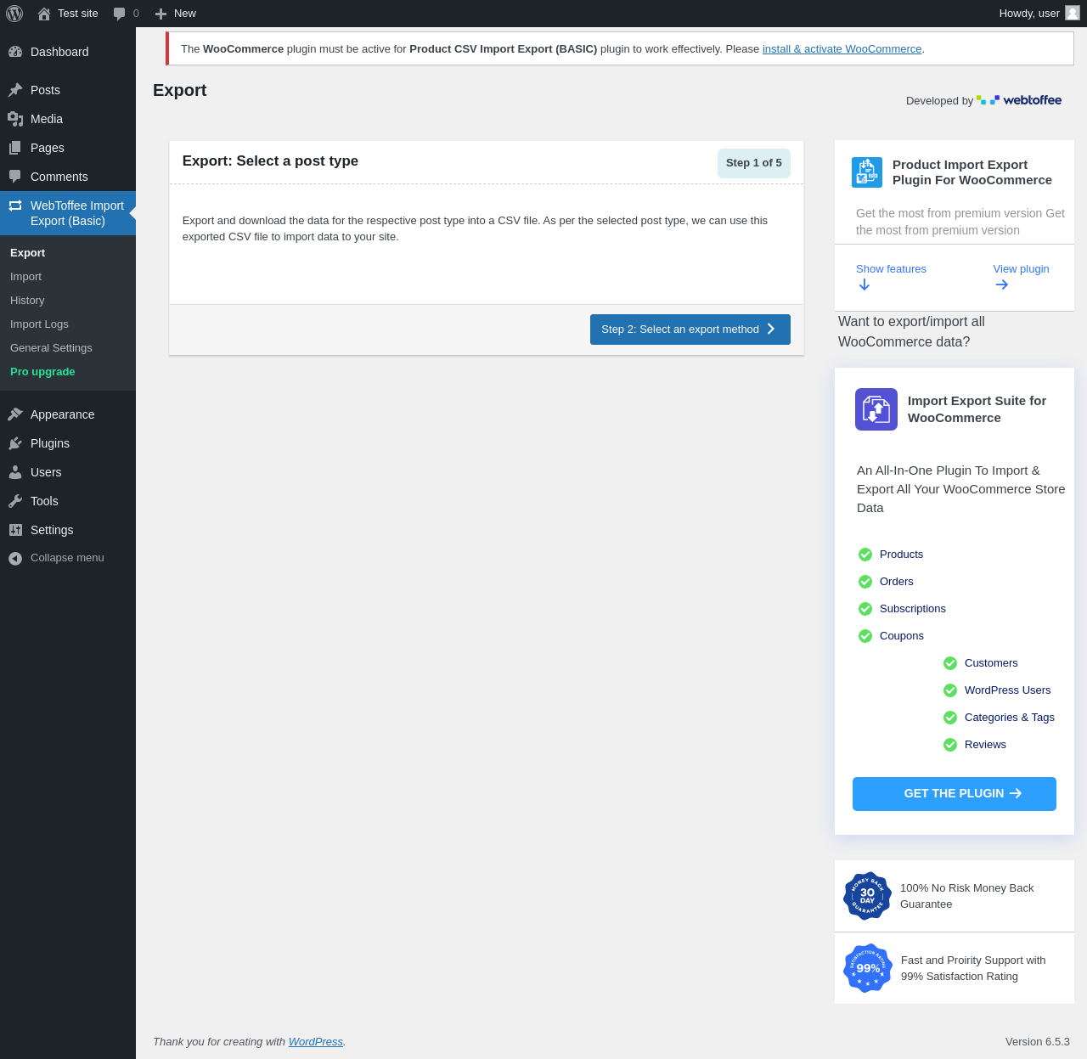
Task: Open the Import submenu item
Action: [x=25, y=277]
